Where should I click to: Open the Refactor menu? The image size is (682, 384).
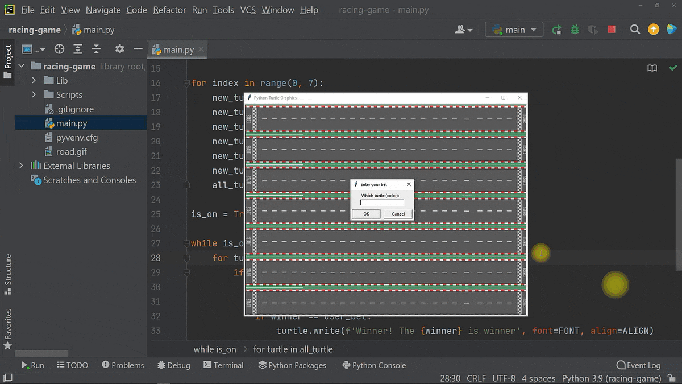point(170,10)
